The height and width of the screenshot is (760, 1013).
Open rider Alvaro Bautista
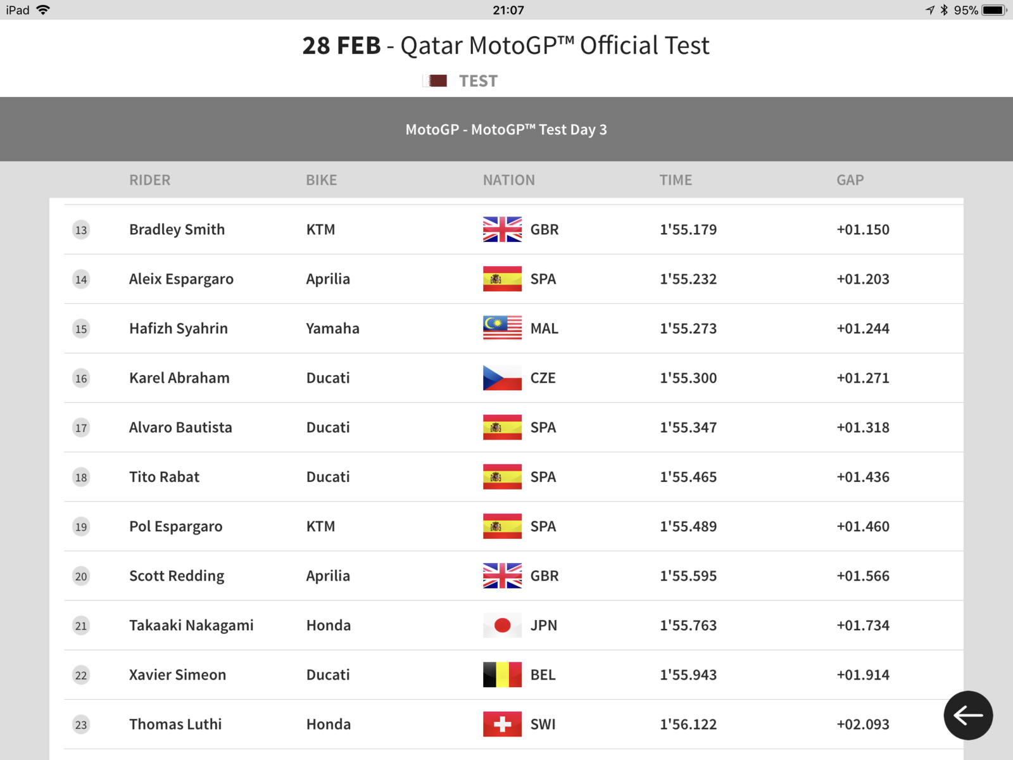(180, 427)
